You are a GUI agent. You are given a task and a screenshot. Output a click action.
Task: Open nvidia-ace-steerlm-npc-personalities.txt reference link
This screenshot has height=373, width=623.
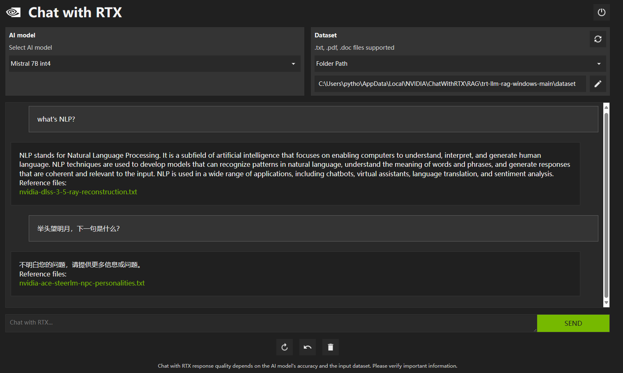[82, 283]
